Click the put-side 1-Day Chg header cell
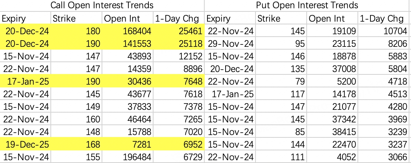 pos(384,18)
